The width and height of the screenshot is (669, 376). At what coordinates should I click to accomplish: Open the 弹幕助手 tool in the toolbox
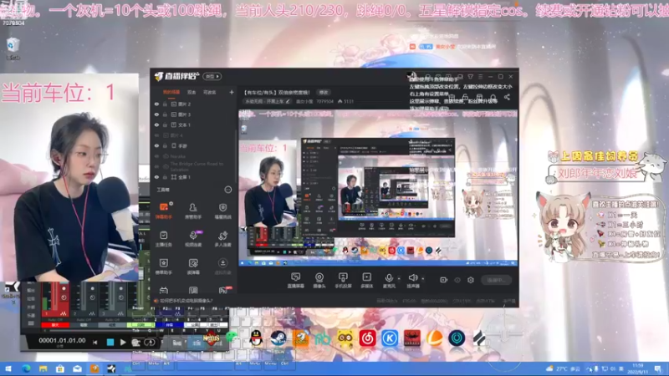click(164, 211)
